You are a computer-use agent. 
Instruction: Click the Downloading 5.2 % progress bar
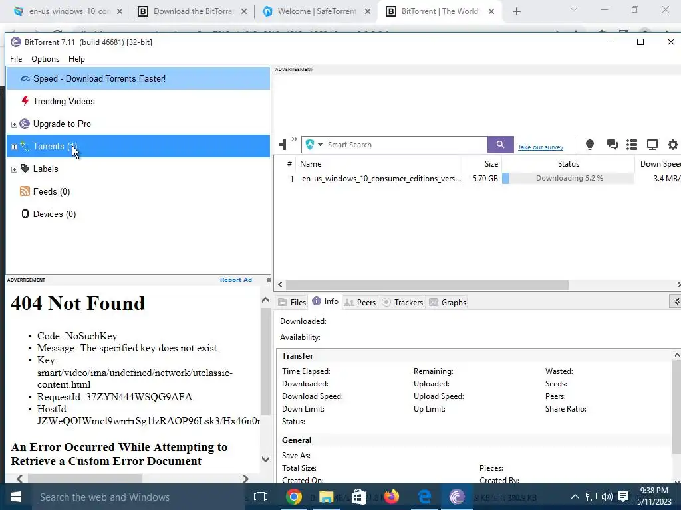click(568, 178)
